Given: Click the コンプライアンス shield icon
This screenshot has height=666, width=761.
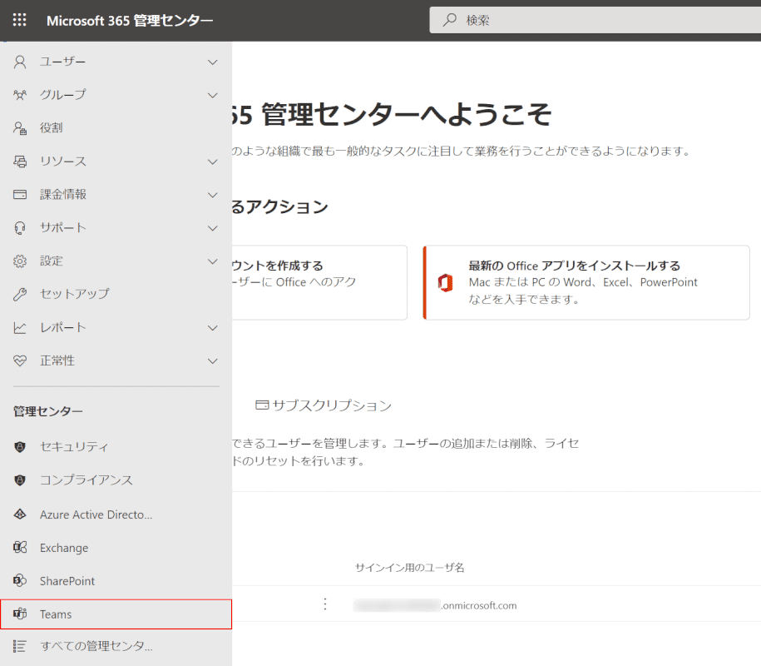Looking at the screenshot, I should (x=20, y=480).
